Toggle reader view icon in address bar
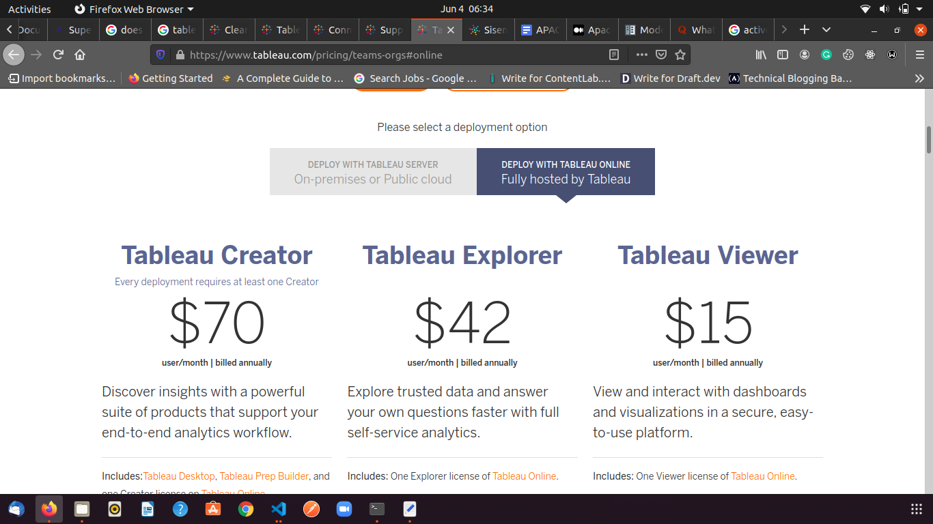The height and width of the screenshot is (524, 933). click(x=613, y=55)
